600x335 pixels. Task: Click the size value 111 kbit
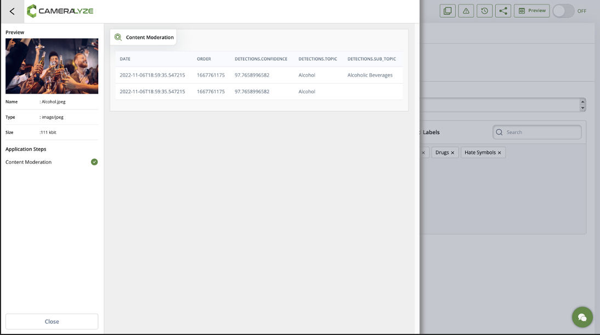pos(49,132)
